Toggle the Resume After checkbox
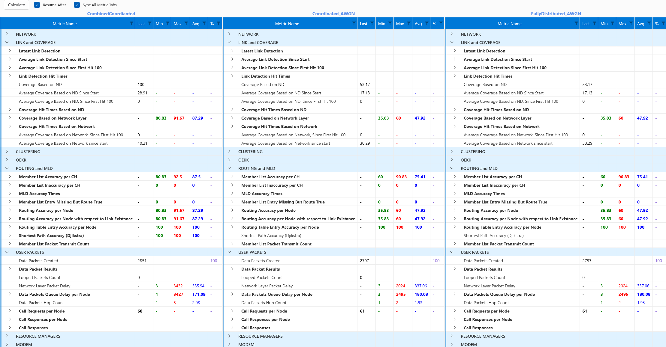666x347 pixels. pyautogui.click(x=37, y=5)
